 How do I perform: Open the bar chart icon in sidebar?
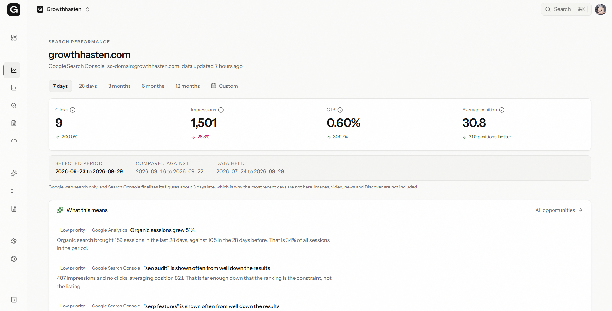(14, 88)
